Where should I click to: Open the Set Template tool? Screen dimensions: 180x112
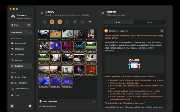(21, 83)
